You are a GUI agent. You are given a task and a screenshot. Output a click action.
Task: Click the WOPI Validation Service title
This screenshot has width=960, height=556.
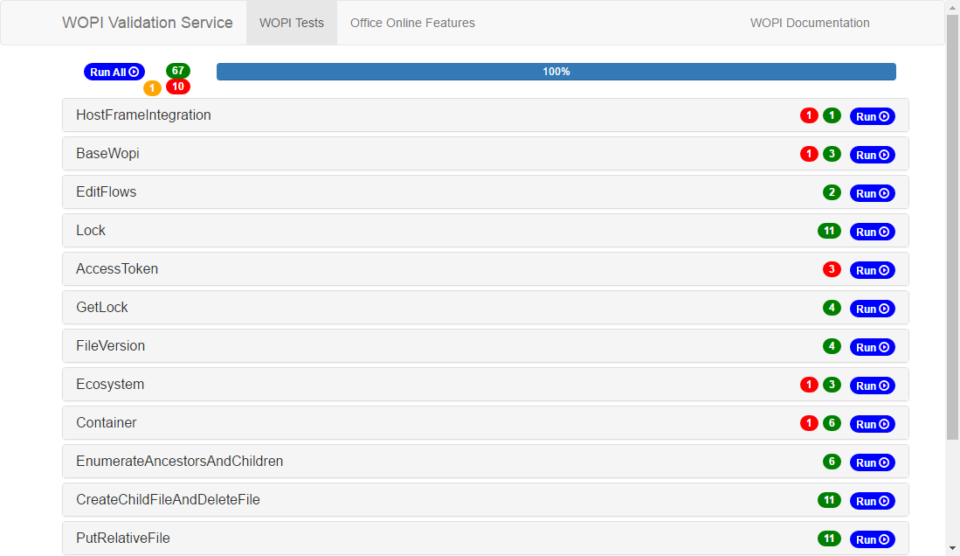[147, 23]
